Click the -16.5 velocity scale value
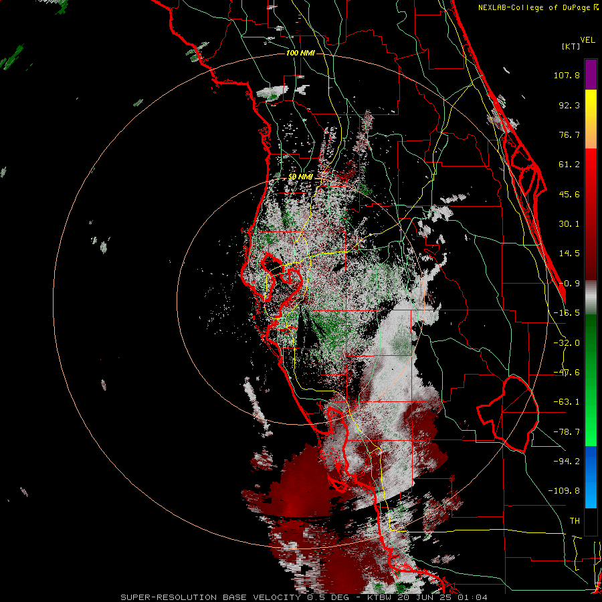602x602 pixels. 567,313
